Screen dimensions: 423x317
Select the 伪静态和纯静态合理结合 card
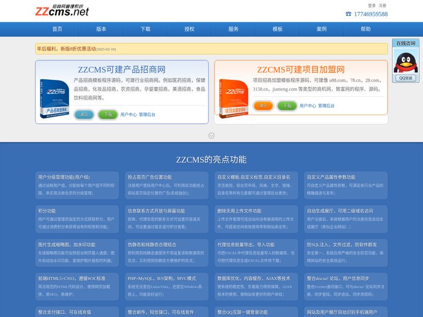[x=166, y=252]
